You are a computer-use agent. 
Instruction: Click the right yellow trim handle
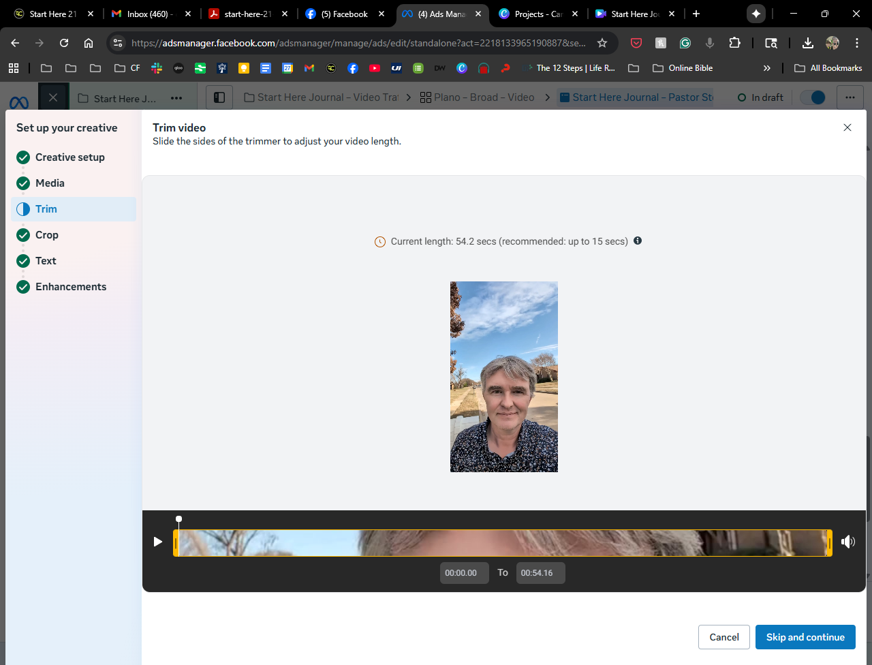coord(829,543)
